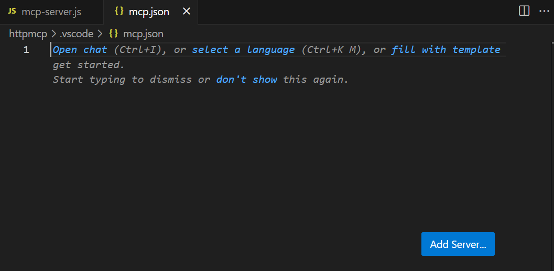Click the Split Editor Right icon
The height and width of the screenshot is (271, 554).
[524, 12]
